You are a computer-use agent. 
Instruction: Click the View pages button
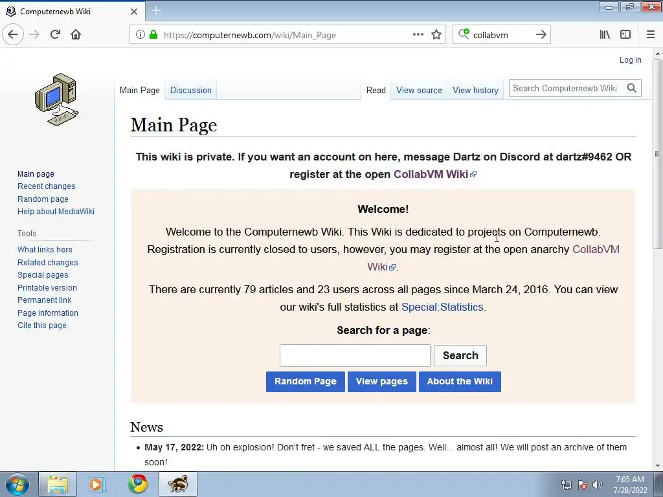(x=382, y=382)
